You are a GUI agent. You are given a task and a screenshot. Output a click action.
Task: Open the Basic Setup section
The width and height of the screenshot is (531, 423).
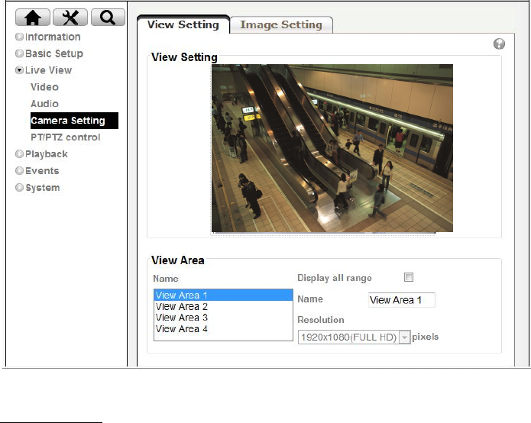[x=54, y=53]
